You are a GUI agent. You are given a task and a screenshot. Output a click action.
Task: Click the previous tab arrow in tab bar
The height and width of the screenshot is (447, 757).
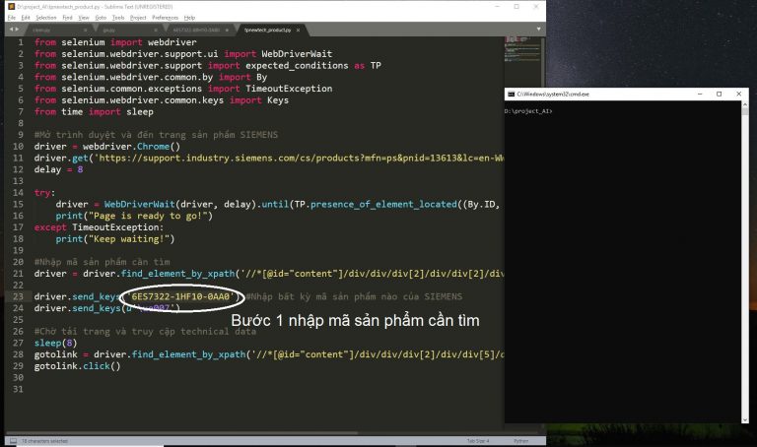pos(8,31)
